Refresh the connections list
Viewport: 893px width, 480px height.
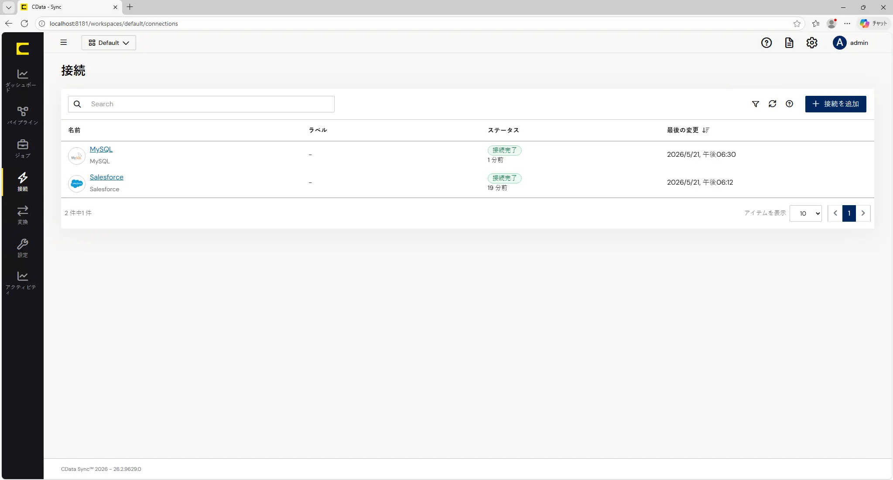click(x=773, y=104)
